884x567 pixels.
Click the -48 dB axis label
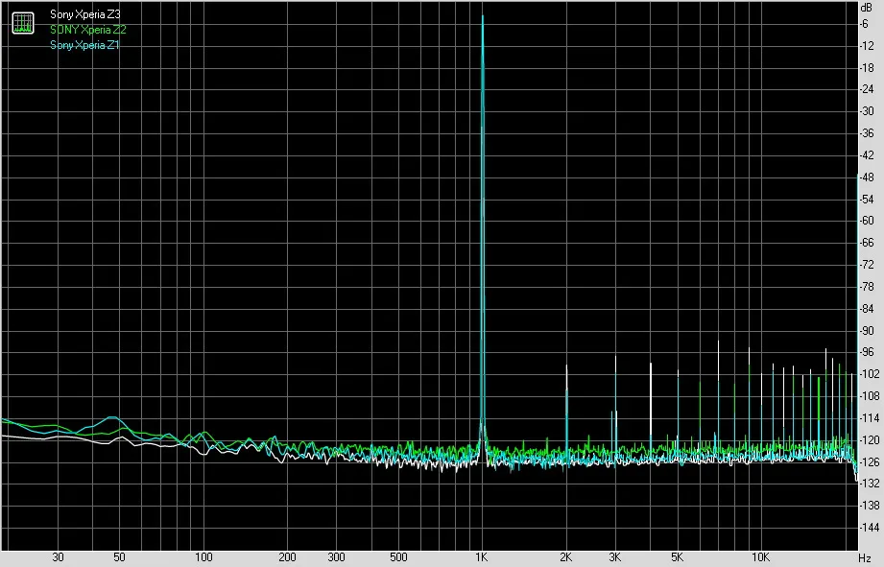pyautogui.click(x=867, y=177)
